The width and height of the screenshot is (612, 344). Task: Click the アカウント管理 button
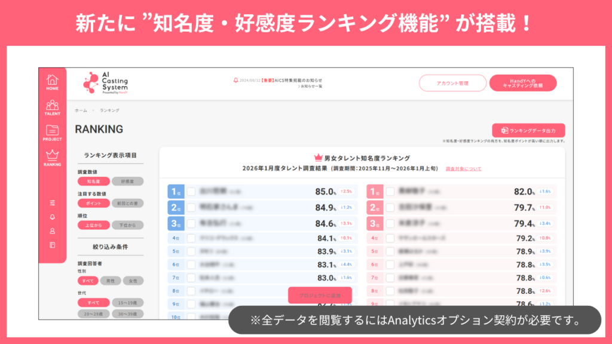(452, 83)
